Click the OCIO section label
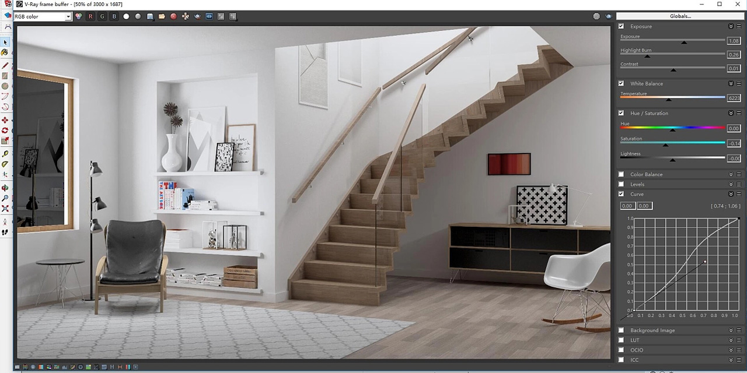 pos(636,350)
